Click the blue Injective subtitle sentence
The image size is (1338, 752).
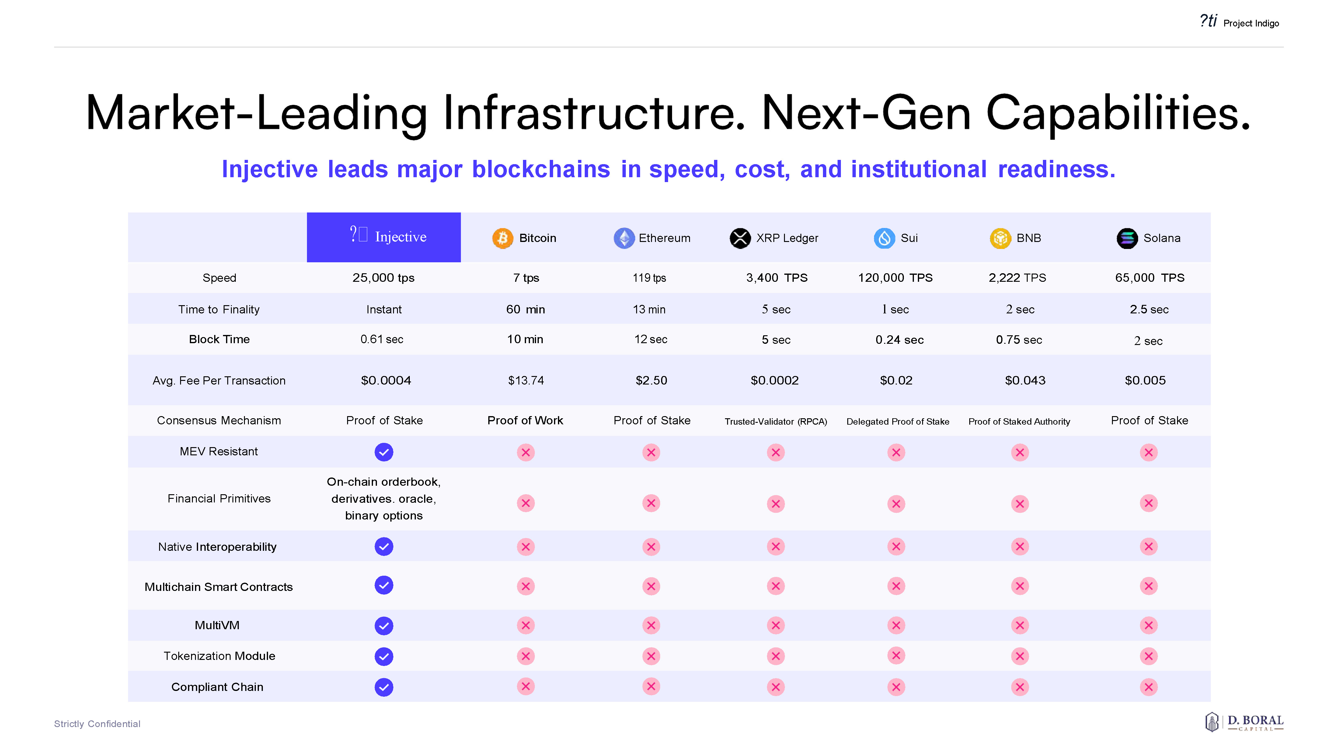click(668, 169)
